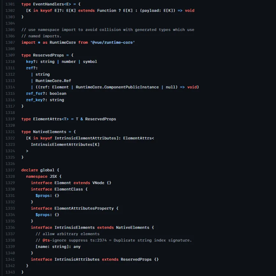This screenshot has width=276, height=276.
Task: Click line number 1327 in gutter
Action: pos(10,170)
